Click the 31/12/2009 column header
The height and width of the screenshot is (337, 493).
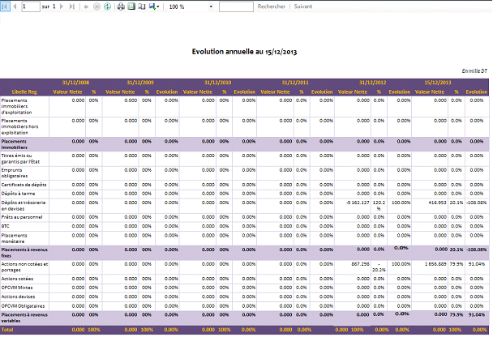pyautogui.click(x=140, y=83)
